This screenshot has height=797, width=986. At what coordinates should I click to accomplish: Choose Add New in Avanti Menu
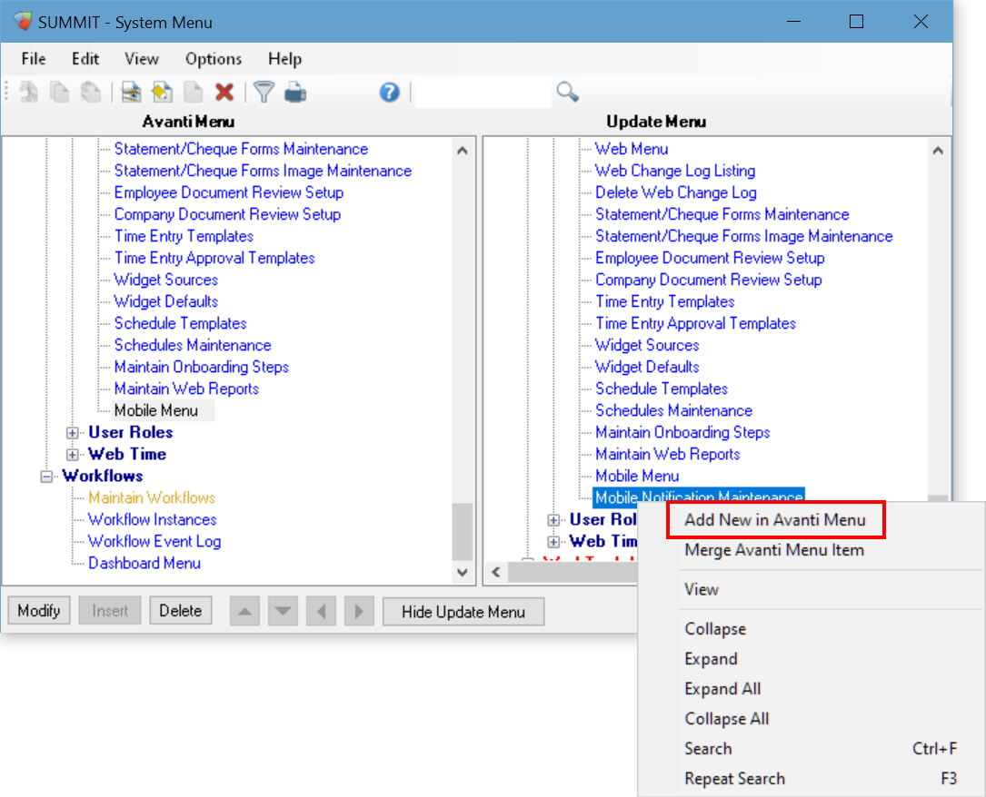(x=775, y=519)
